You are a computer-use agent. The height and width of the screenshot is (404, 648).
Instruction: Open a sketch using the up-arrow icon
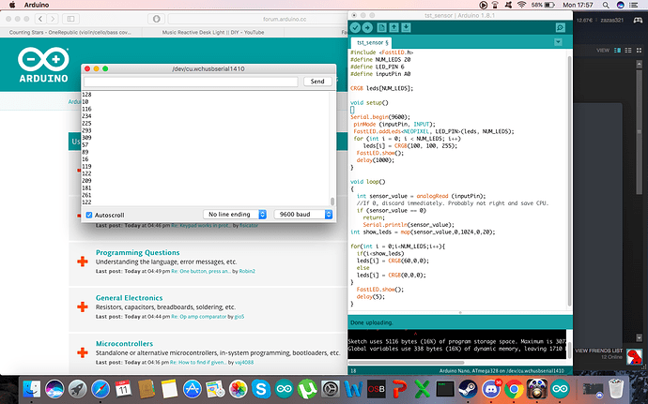(x=393, y=27)
